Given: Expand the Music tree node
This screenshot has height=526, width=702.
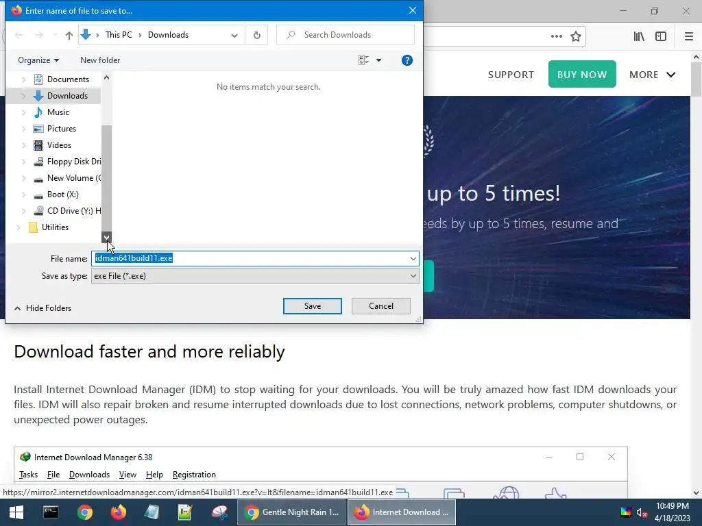Looking at the screenshot, I should click(24, 112).
